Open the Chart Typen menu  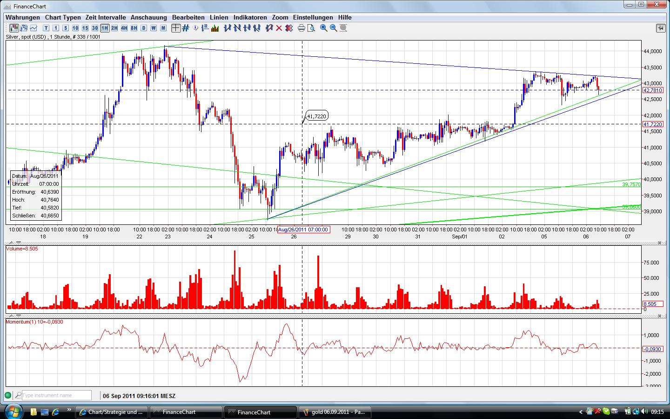click(63, 17)
